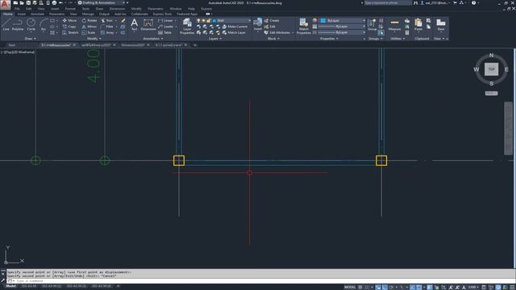Use the Stretch tool
Screen dimensions: 516x290
pos(70,32)
